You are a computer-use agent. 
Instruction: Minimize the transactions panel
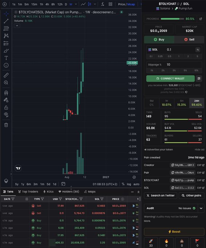coord(132,192)
